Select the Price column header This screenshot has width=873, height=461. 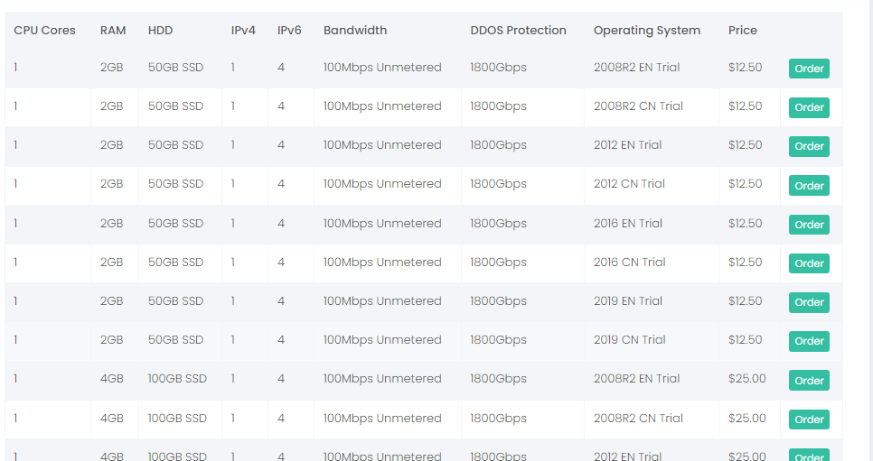pos(743,31)
